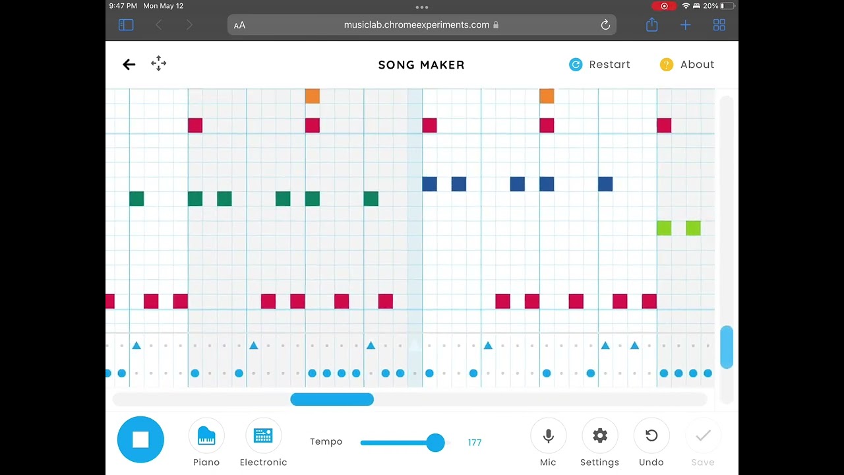The width and height of the screenshot is (844, 475).
Task: Change the Electronic percussion instrument
Action: 263,444
